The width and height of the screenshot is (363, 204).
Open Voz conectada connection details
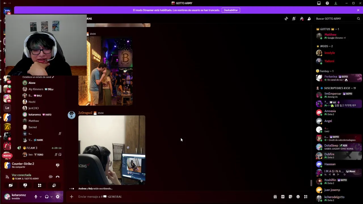tap(22, 175)
